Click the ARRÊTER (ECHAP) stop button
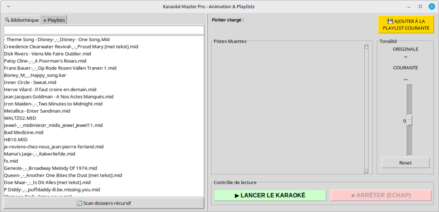The height and width of the screenshot is (212, 439). pos(381,195)
